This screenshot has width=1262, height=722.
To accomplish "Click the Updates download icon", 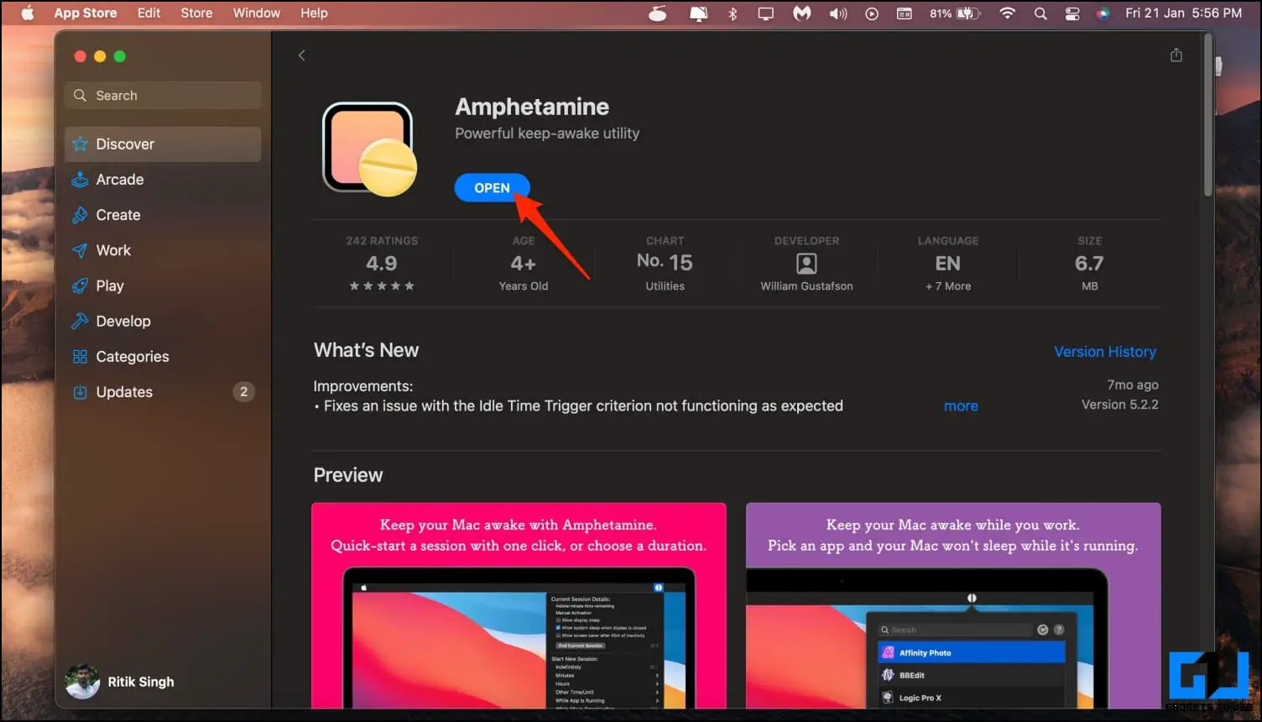I will click(x=80, y=392).
